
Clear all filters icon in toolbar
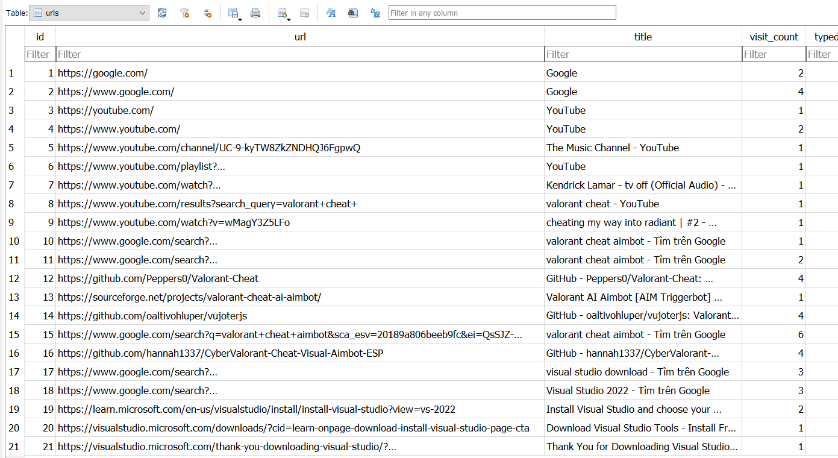[185, 13]
